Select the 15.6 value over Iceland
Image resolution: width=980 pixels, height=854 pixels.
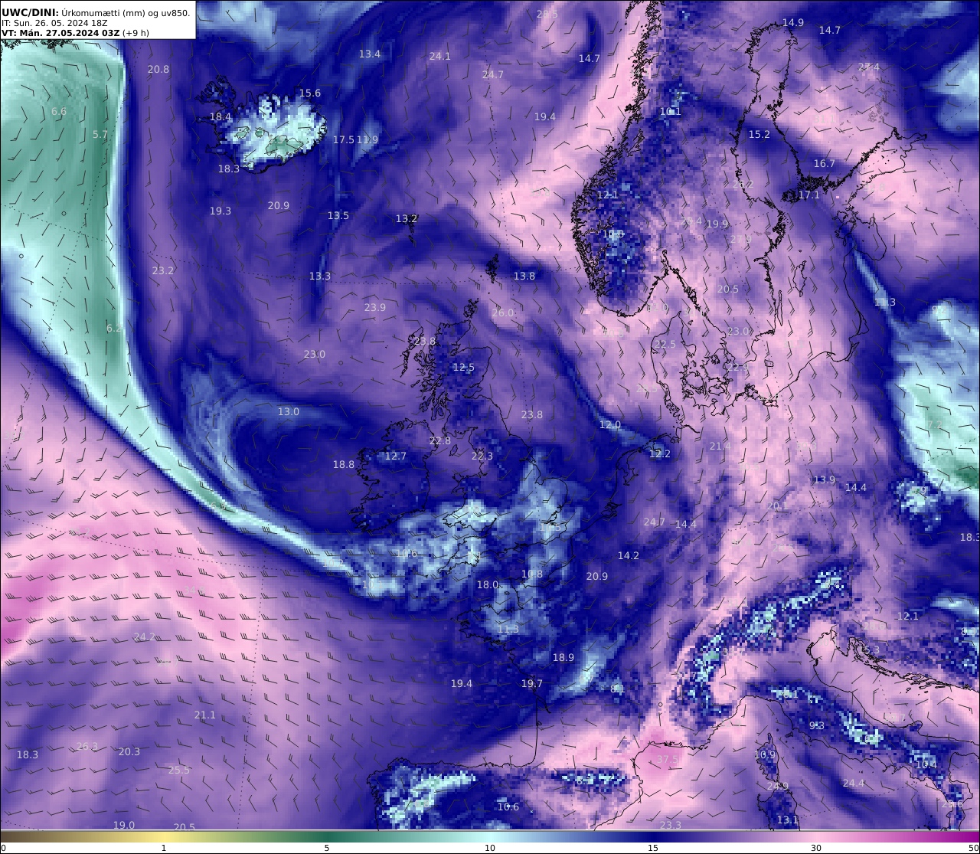click(310, 93)
